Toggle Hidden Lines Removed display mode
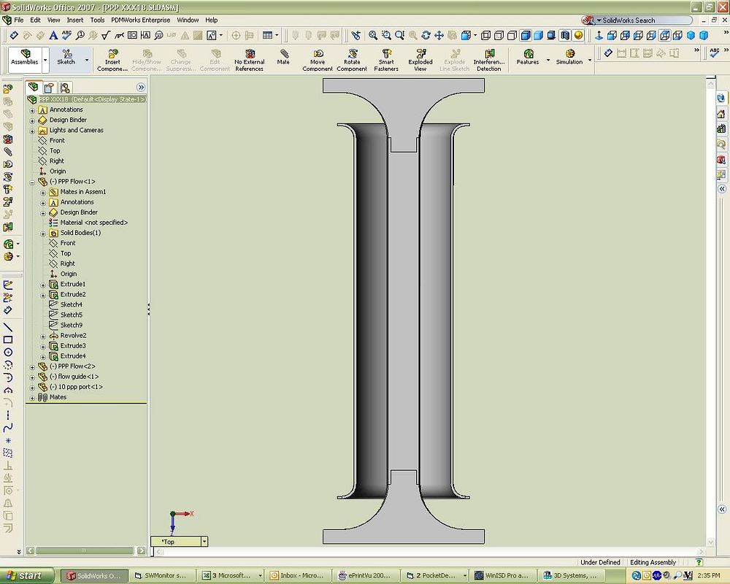The width and height of the screenshot is (730, 584). pyautogui.click(x=512, y=35)
